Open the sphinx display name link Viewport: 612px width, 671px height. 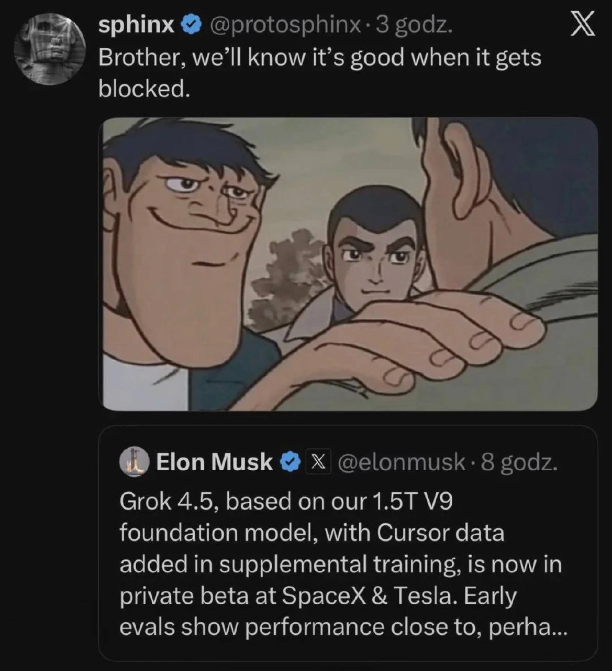click(137, 25)
